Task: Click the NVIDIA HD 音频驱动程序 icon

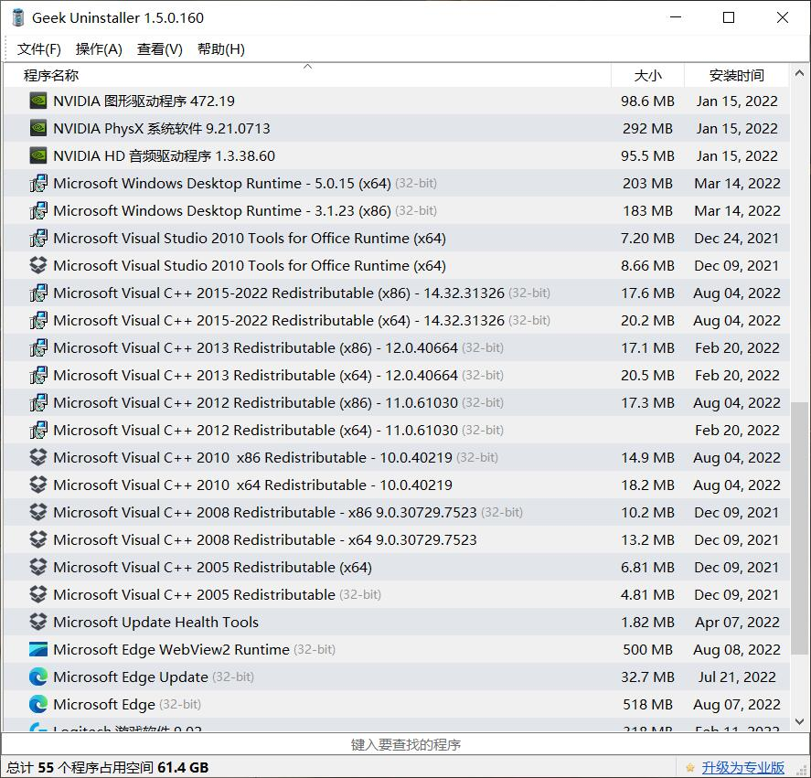Action: point(38,155)
